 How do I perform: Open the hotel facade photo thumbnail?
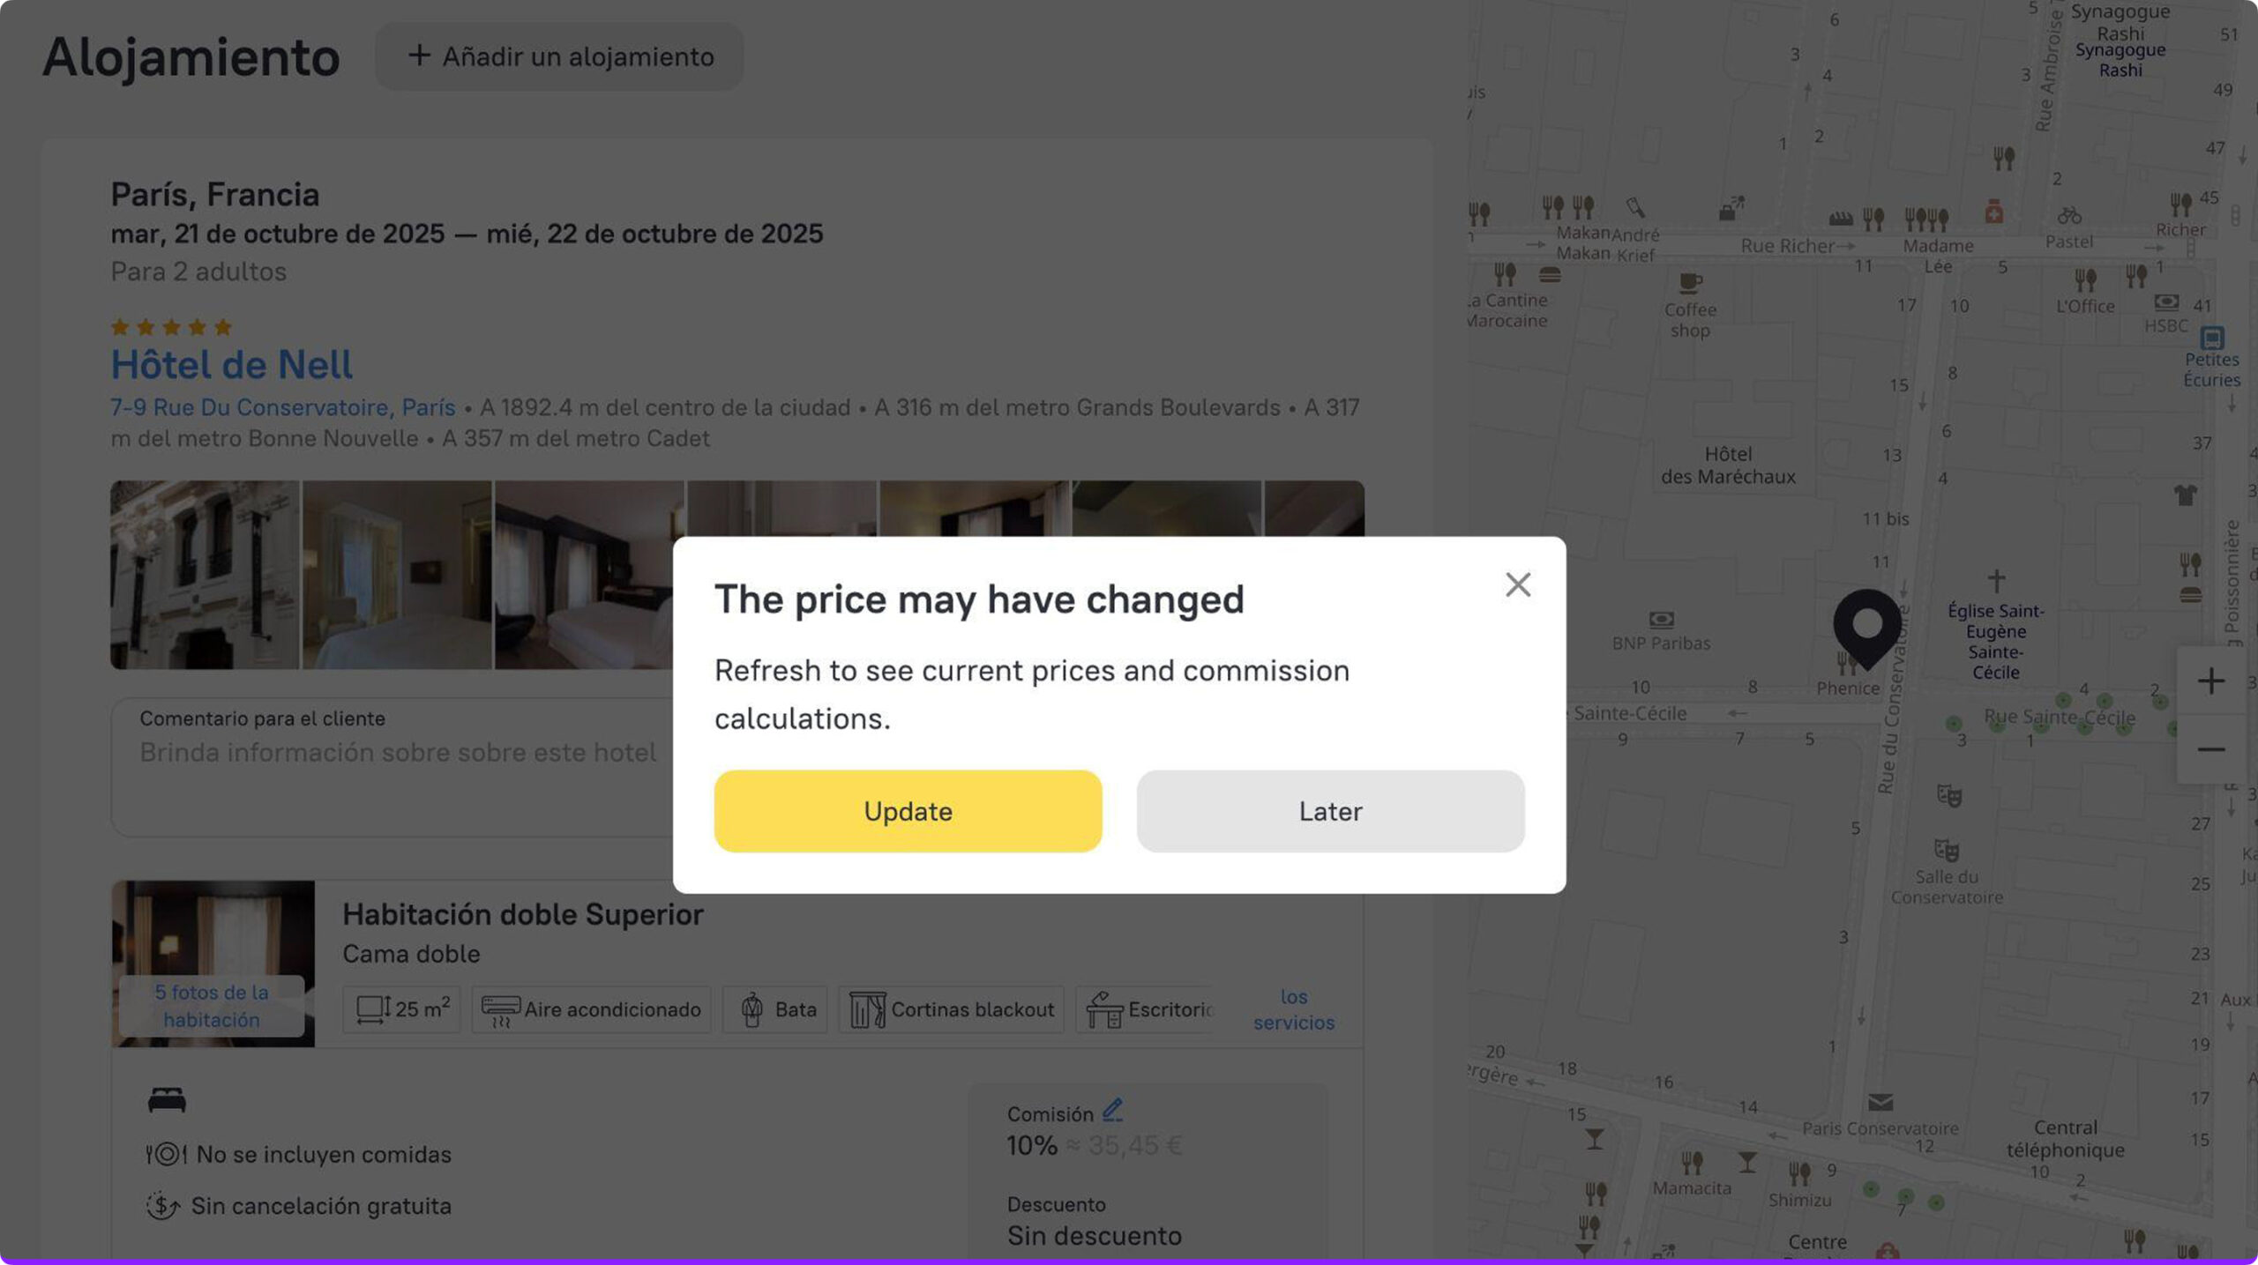205,575
